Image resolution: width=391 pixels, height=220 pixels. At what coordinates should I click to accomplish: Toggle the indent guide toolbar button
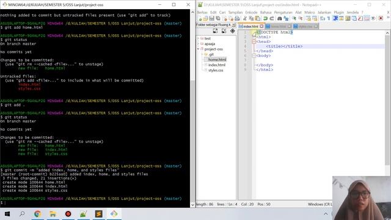(x=335, y=18)
